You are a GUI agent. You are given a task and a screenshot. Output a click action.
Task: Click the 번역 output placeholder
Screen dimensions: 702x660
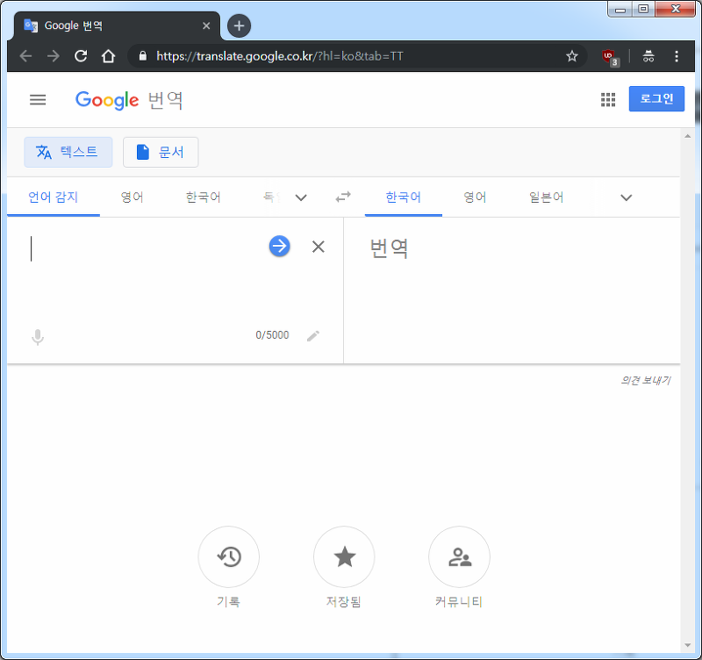point(389,248)
